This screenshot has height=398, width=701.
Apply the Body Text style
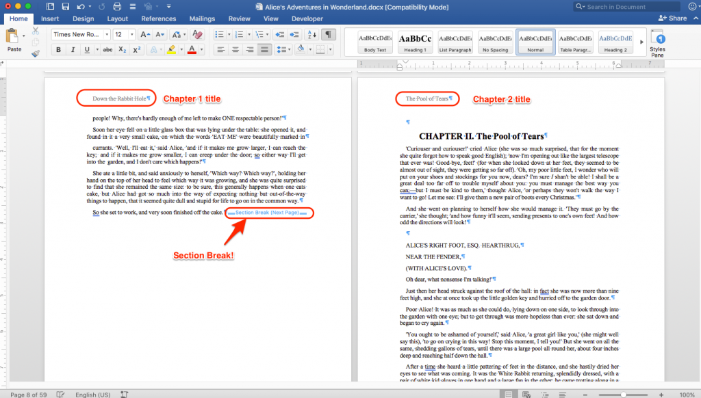pyautogui.click(x=375, y=42)
